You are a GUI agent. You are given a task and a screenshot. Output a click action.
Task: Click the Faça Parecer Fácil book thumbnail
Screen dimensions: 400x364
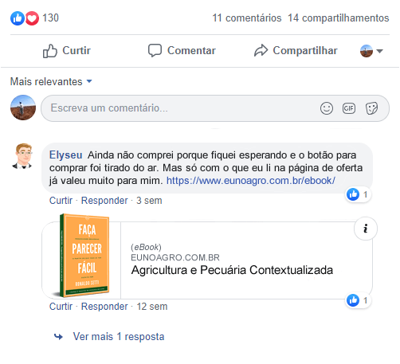click(83, 256)
